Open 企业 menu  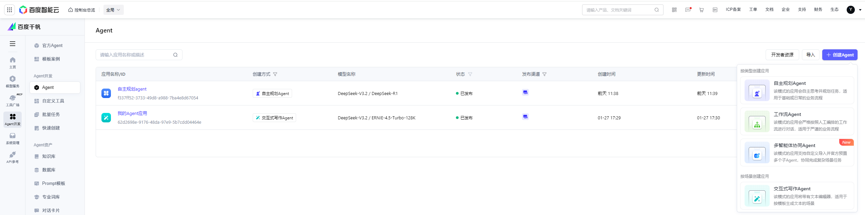pos(786,9)
